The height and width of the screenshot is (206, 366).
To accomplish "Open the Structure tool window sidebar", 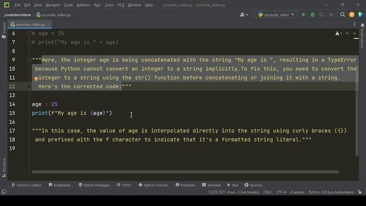I will (x=4, y=168).
